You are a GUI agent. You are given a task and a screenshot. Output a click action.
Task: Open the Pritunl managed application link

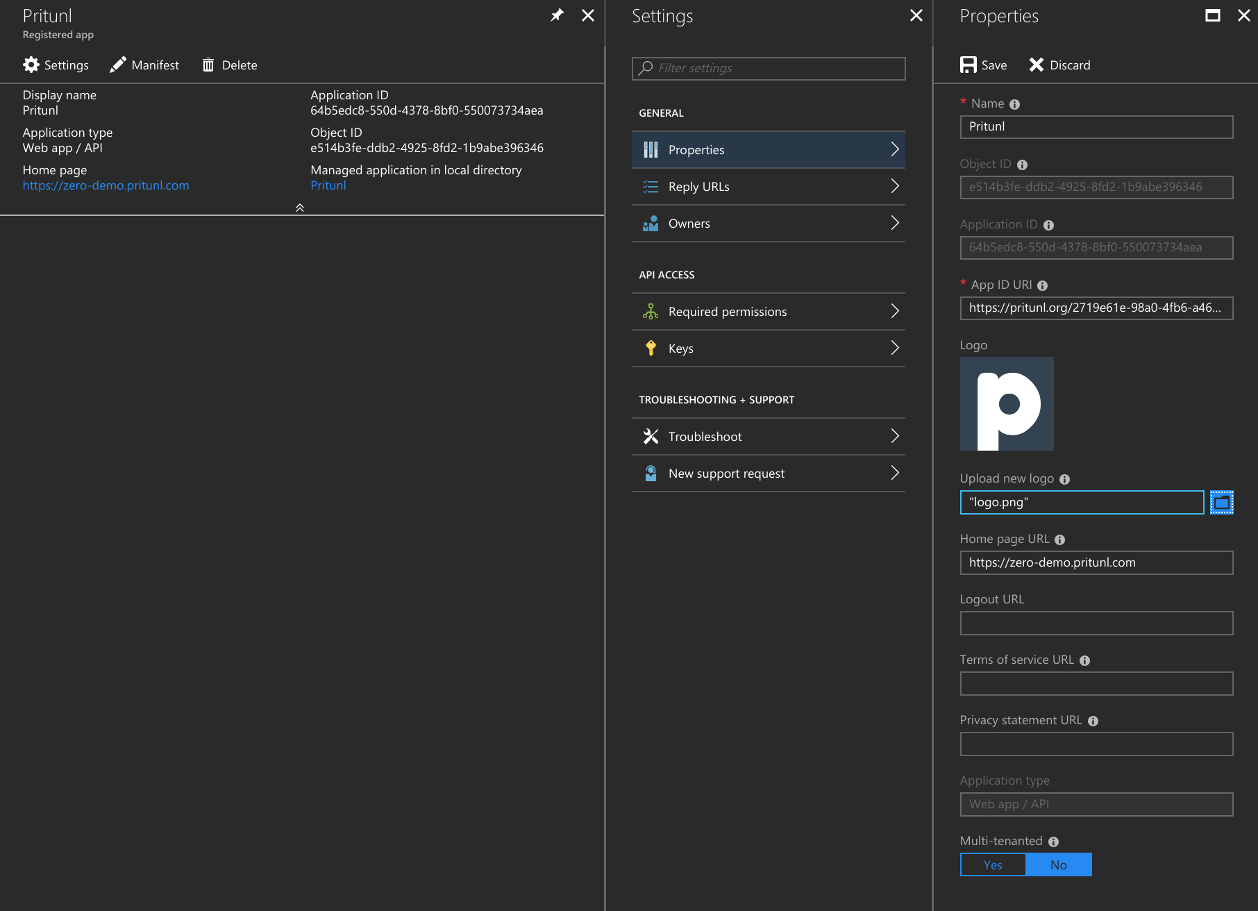328,185
